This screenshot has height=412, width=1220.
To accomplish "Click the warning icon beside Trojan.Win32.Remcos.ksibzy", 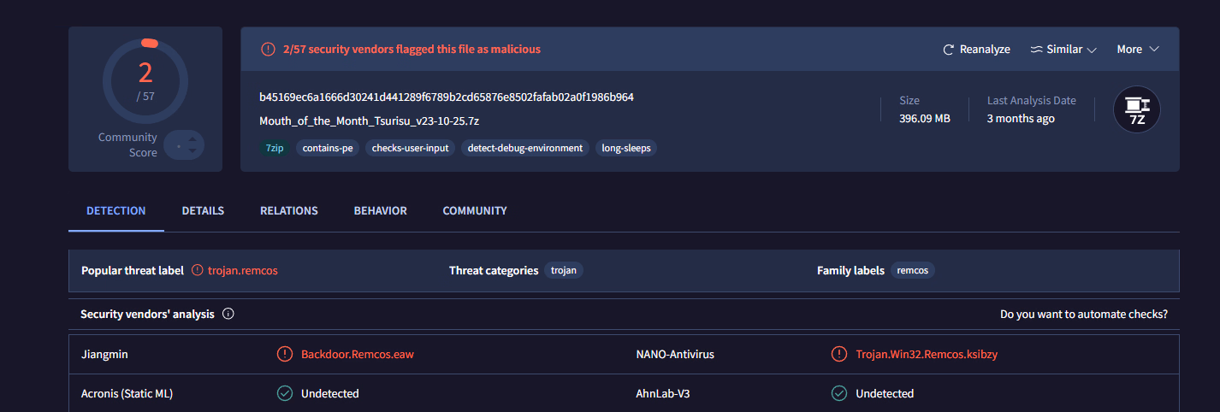I will tap(839, 354).
